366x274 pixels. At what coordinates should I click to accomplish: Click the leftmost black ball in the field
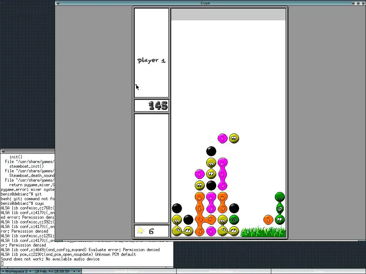177,208
